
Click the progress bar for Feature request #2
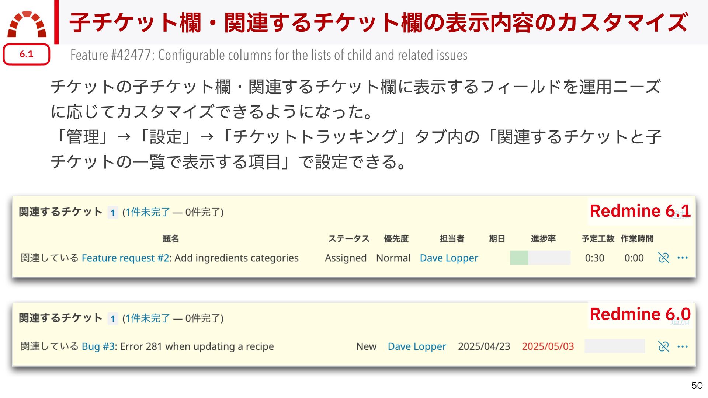[x=540, y=258]
